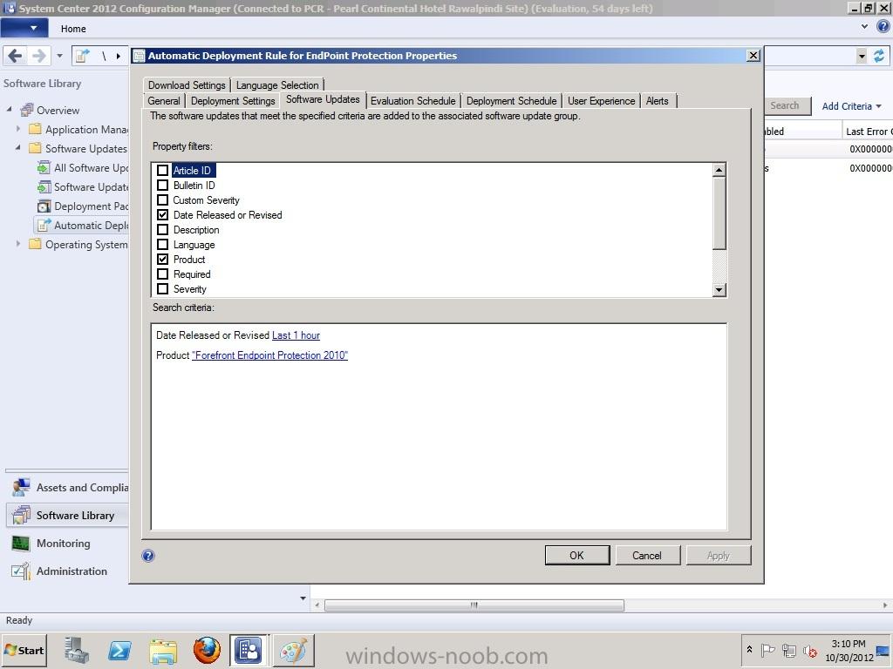Switch to the User Experience tab
The height and width of the screenshot is (669, 893).
[602, 101]
